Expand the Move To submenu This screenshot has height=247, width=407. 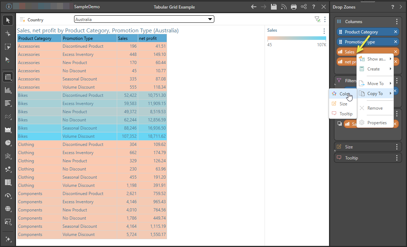(375, 84)
